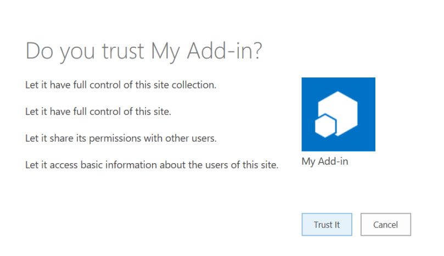Viewport: 444px width, 256px height.
Task: Click the small outlined hexagon in the icon
Action: click(x=325, y=126)
